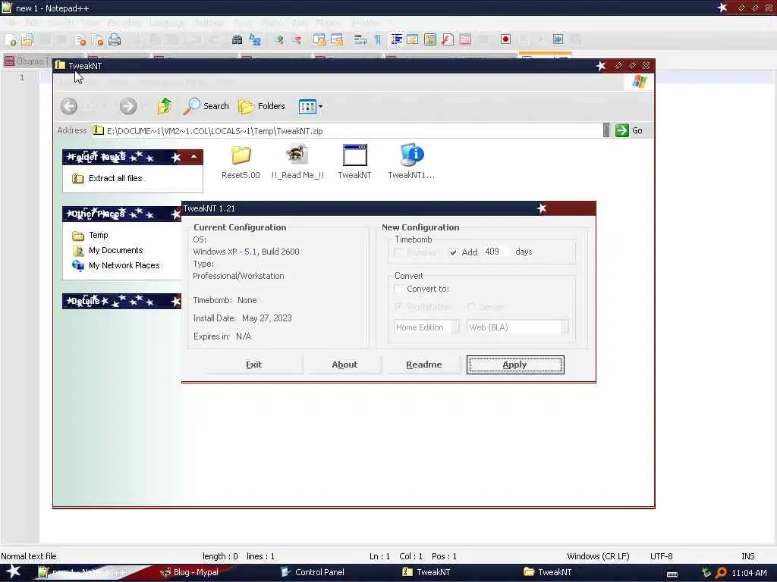The width and height of the screenshot is (777, 582).
Task: Open the Views dropdown in explorer toolbar
Action: pyautogui.click(x=310, y=106)
